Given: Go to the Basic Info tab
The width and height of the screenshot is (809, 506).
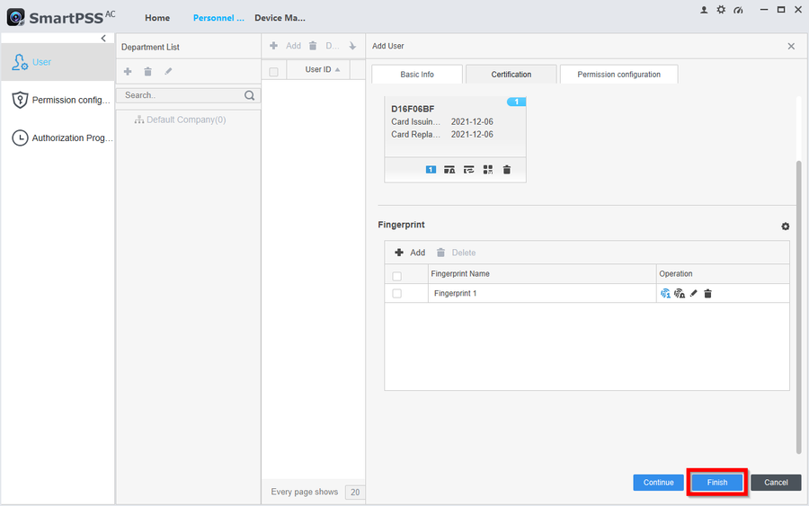Looking at the screenshot, I should pos(416,75).
